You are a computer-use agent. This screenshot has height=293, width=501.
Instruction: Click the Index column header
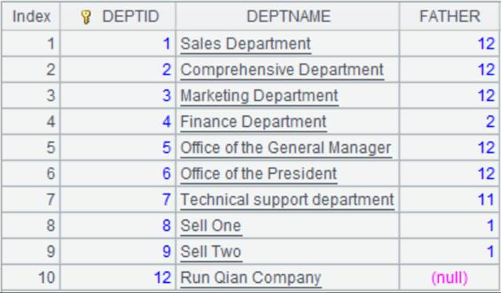tap(31, 16)
